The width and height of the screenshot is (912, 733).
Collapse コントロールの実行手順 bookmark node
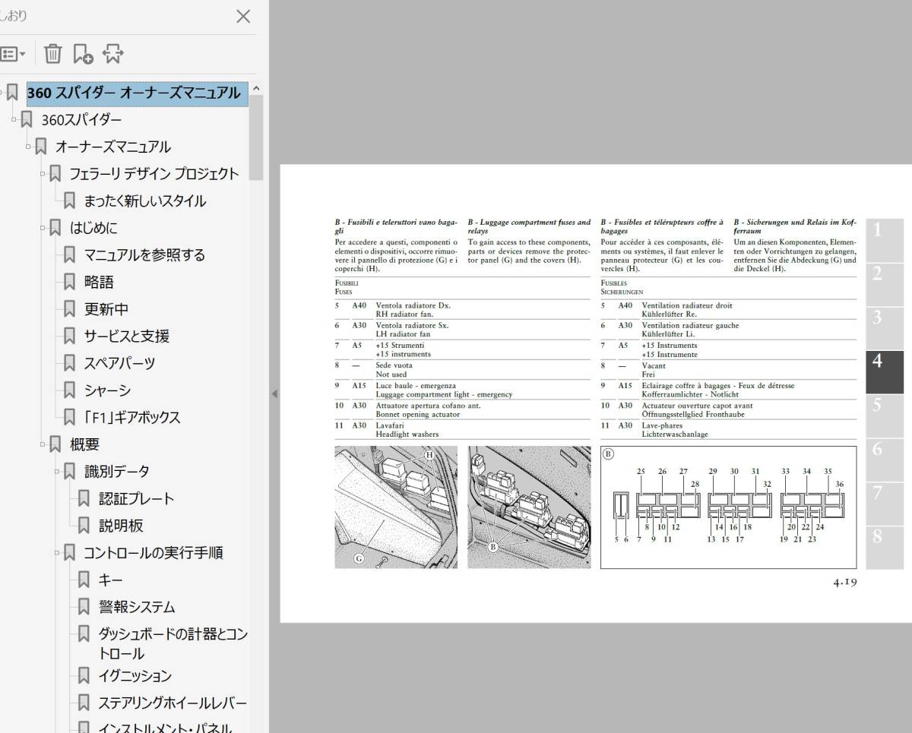(57, 553)
